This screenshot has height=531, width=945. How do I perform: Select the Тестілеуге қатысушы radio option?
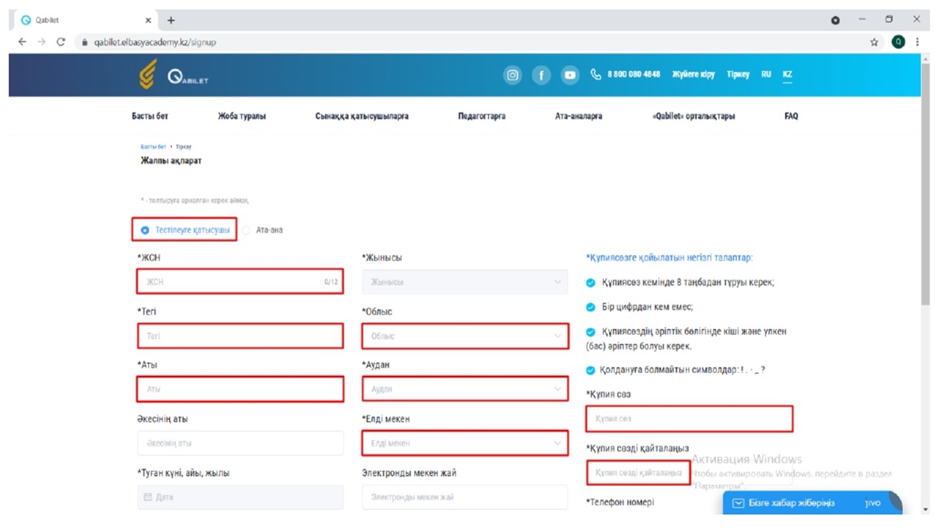145,230
